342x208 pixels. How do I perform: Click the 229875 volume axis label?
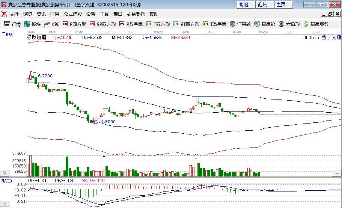(19, 161)
